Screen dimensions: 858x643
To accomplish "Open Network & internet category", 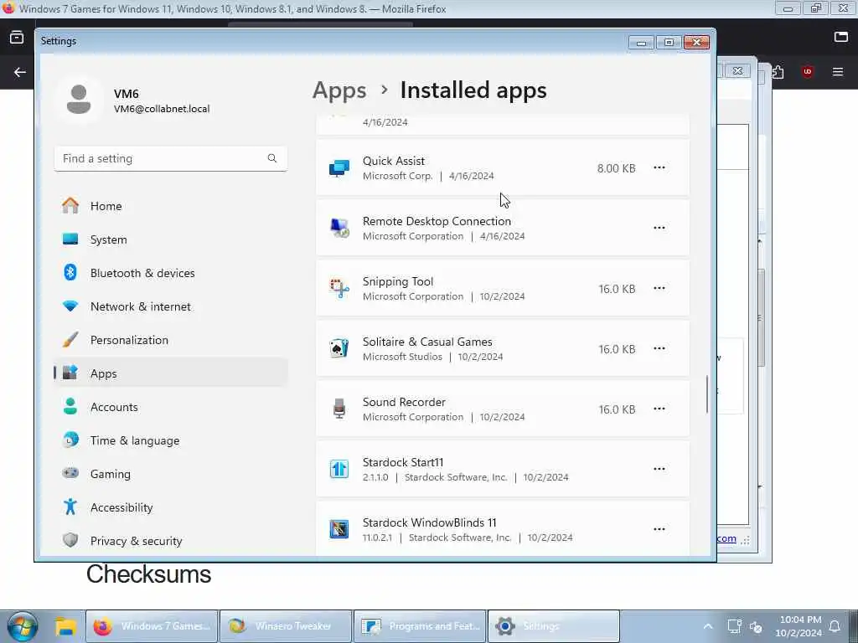I will pyautogui.click(x=170, y=306).
